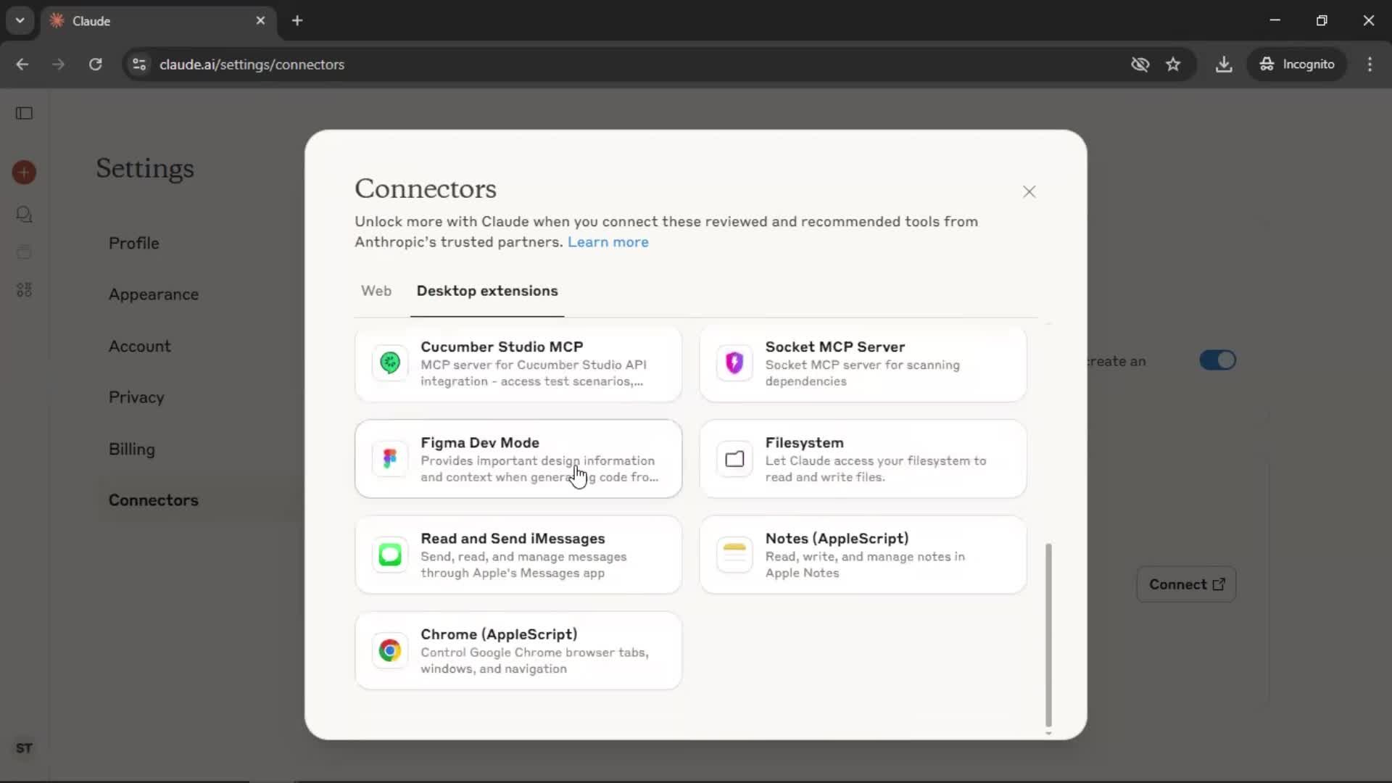1392x783 pixels.
Task: Click the Socket MCP Server shield icon
Action: [734, 362]
